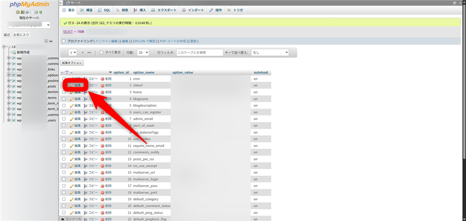Open navigation panel settings gear icon
The height and width of the screenshot is (221, 466).
point(36,13)
